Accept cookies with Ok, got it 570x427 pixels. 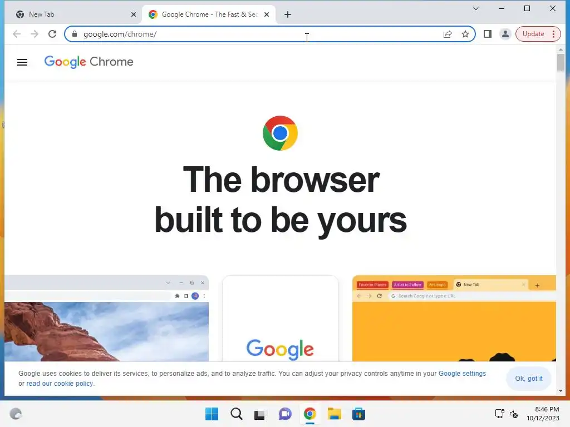pyautogui.click(x=529, y=378)
